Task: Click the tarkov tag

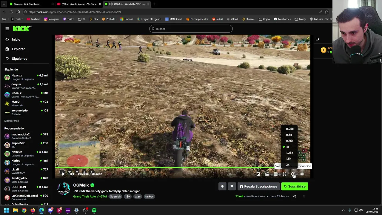Action: pyautogui.click(x=149, y=196)
